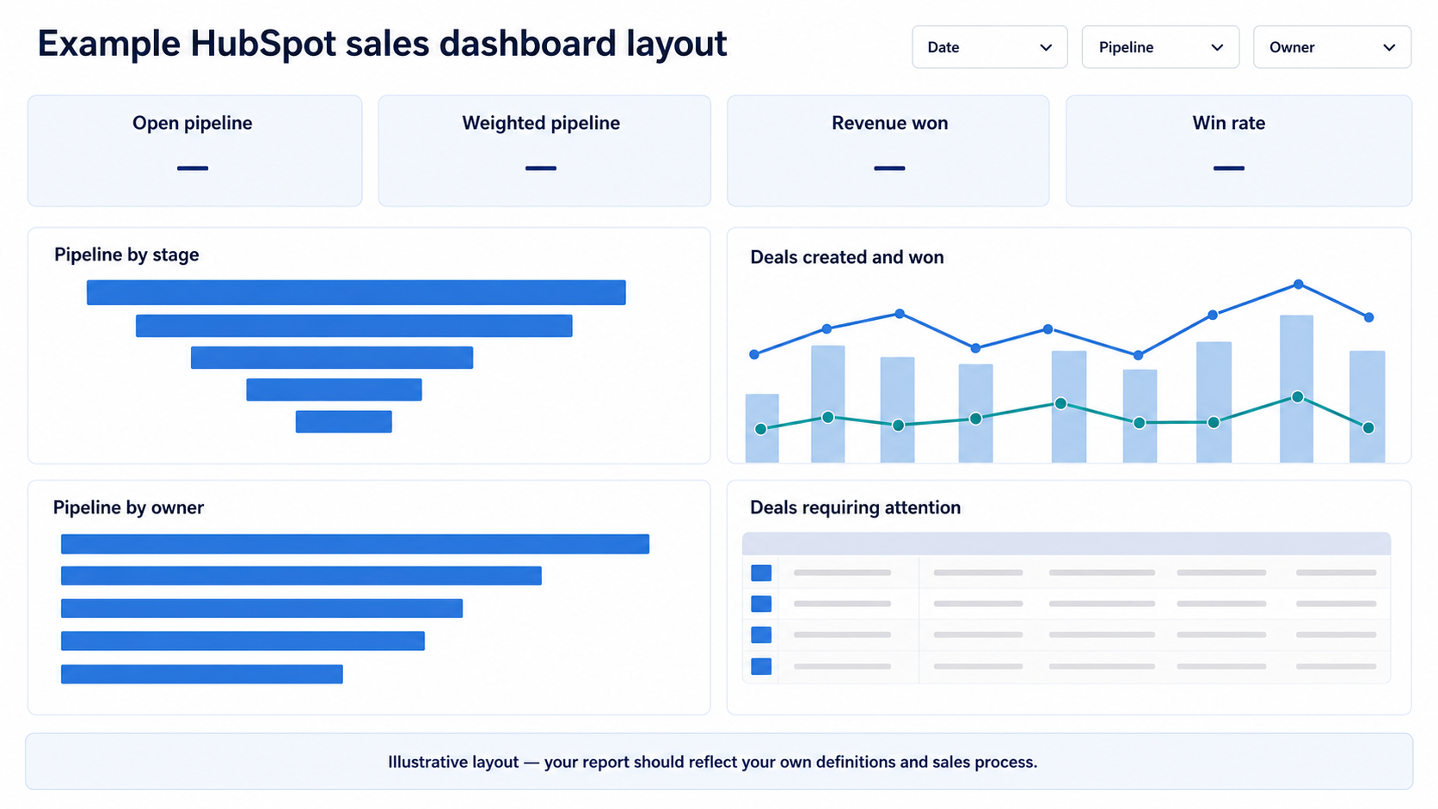Click the 'Example HubSpot sales dashboard layout' heading
This screenshot has height=809, width=1438.
382,44
